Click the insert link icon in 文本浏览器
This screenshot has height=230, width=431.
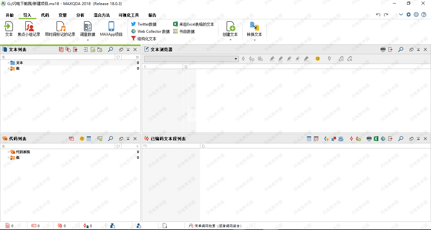341,59
